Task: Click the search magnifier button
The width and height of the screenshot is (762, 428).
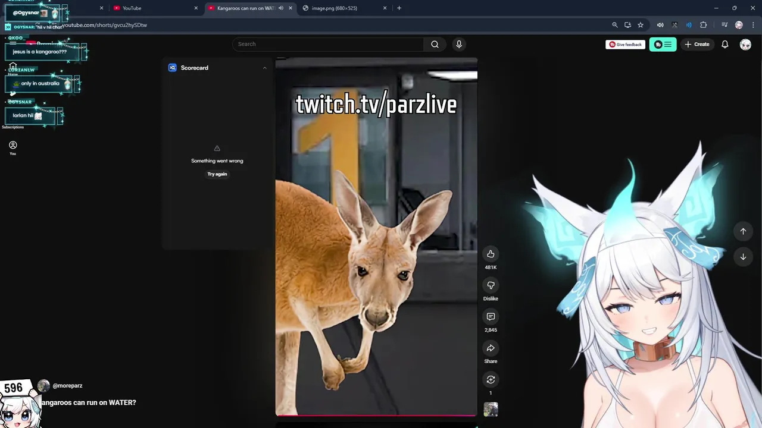Action: [435, 44]
